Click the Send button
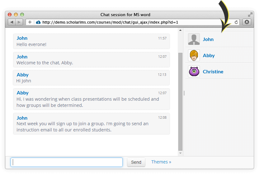This screenshot has width=259, height=174. (x=136, y=162)
